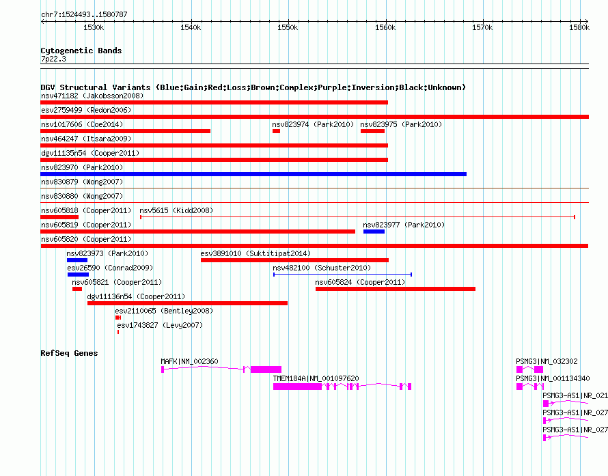Click the esv3891010 (Suktitipat2014) red bar
608x476 pixels.
click(x=294, y=260)
